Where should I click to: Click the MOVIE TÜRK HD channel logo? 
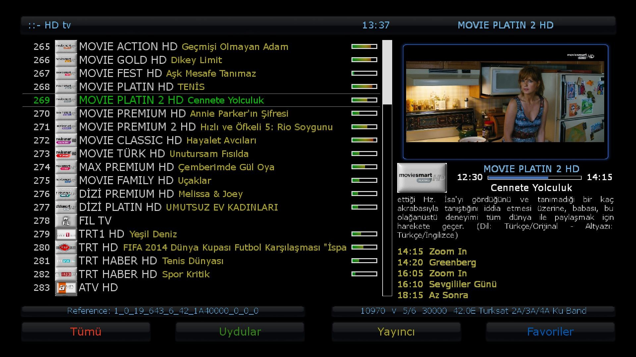click(x=66, y=154)
